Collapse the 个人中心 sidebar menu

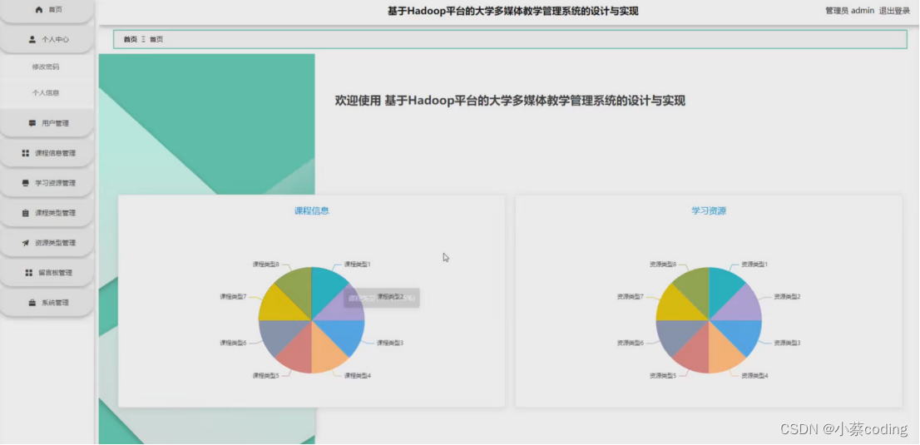click(47, 39)
